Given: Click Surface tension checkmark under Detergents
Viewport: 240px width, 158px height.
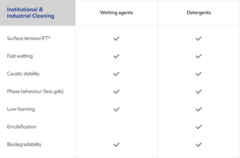Looking at the screenshot, I should click(198, 39).
